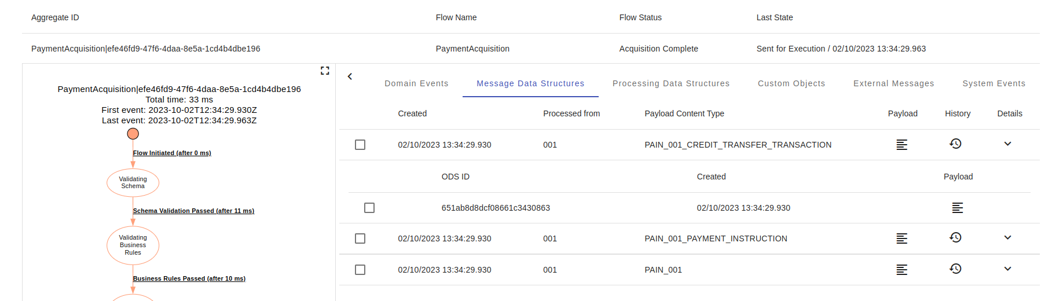Screen dimensions: 1063x301
Task: View payload of ODS ID 651ab8d8dcf08661c3430863
Action: [x=957, y=208]
